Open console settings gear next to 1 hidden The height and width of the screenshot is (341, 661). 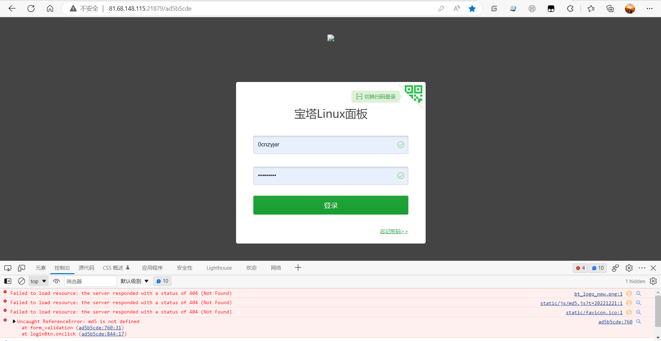pos(653,281)
